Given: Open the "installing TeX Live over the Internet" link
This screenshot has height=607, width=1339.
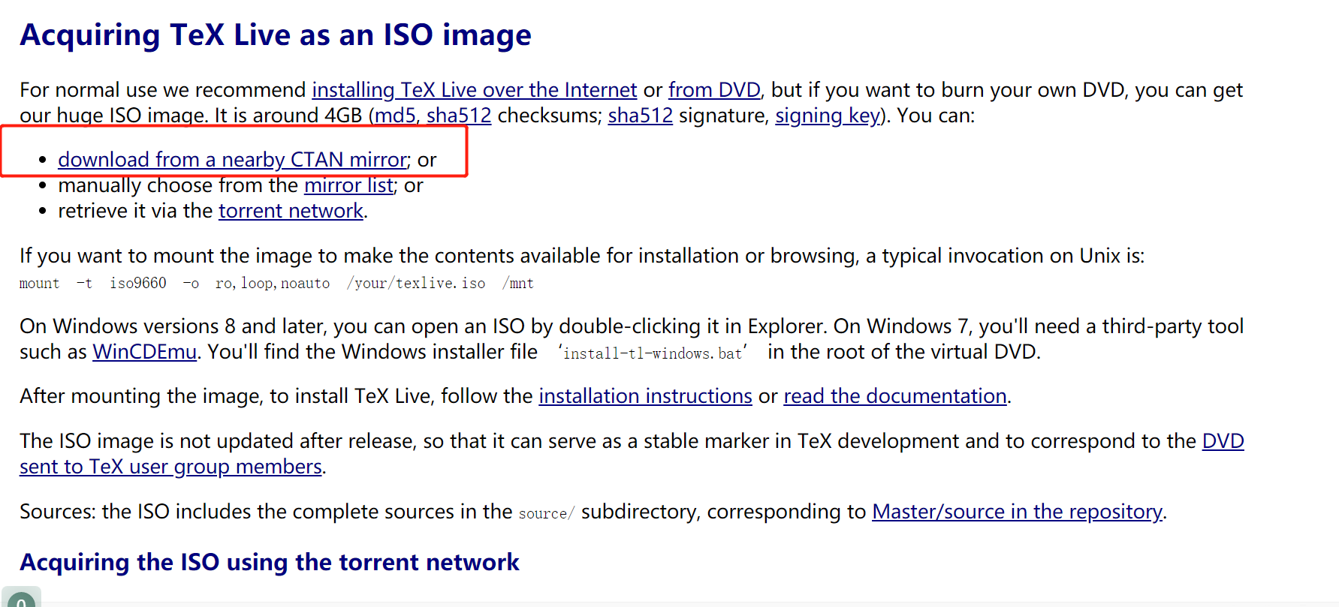Looking at the screenshot, I should pyautogui.click(x=474, y=90).
